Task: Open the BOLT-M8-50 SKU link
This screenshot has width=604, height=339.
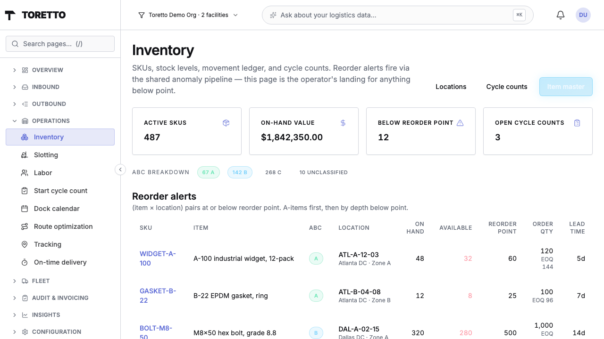Action: pyautogui.click(x=156, y=332)
